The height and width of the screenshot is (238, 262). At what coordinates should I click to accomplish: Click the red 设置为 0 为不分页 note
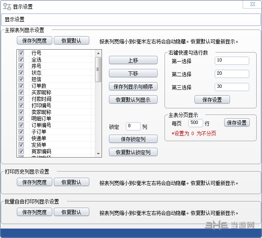click(x=194, y=133)
